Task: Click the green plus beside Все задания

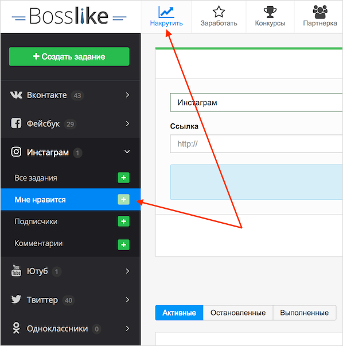Action: click(123, 178)
